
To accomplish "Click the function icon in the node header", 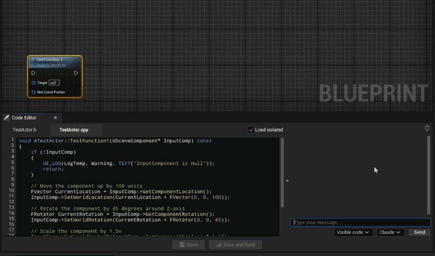I will [33, 60].
